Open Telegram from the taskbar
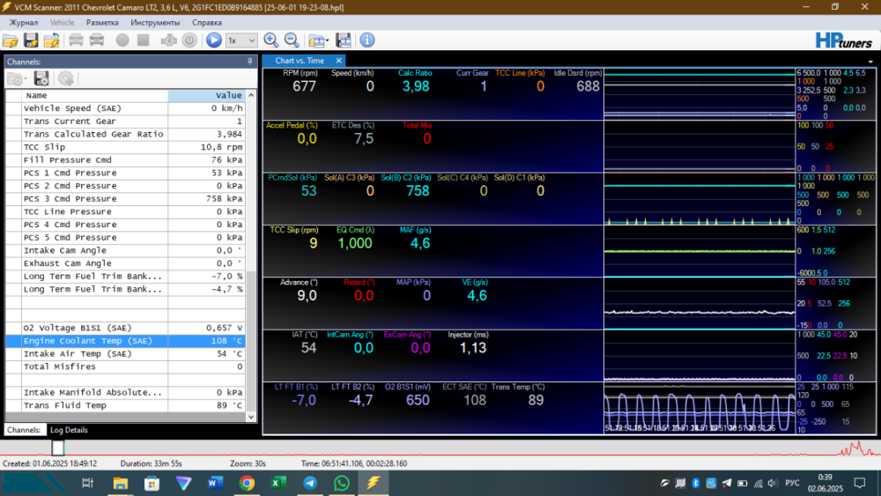Screen dimensions: 881x496 pos(310,483)
